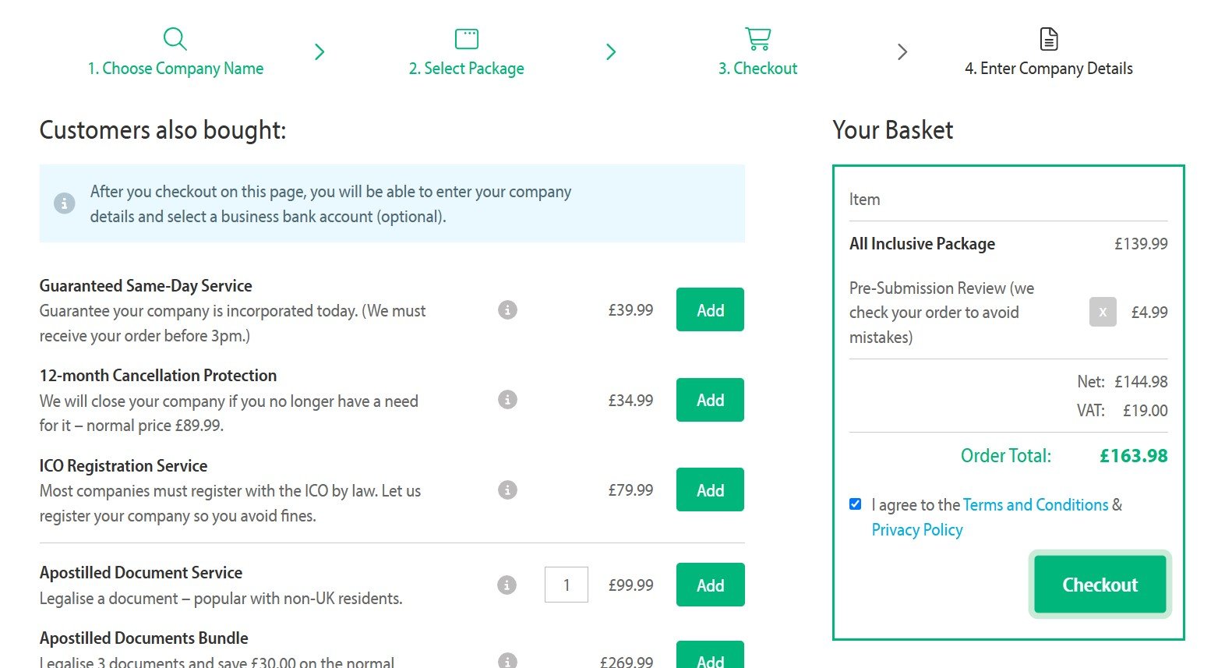Click the magnifier icon above Choose Company Name
This screenshot has height=668, width=1225.
point(175,39)
